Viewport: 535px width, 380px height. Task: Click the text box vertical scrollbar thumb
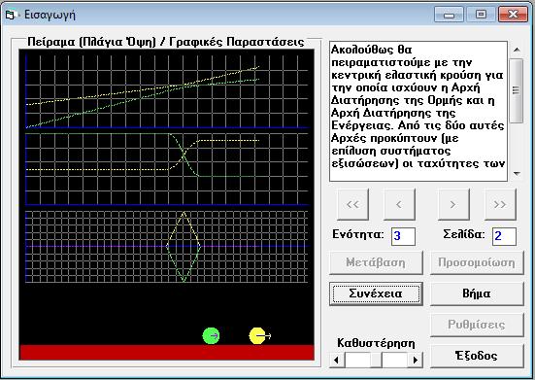coord(517,90)
